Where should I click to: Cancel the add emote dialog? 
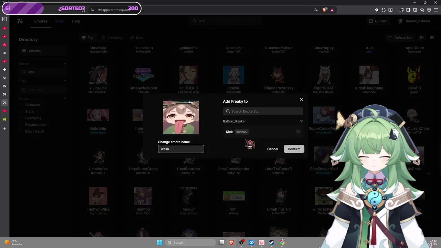pyautogui.click(x=273, y=149)
